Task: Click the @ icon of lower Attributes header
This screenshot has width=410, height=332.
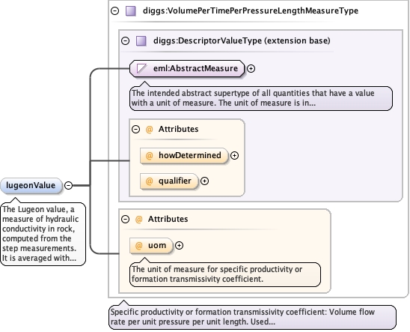Action: coord(138,219)
